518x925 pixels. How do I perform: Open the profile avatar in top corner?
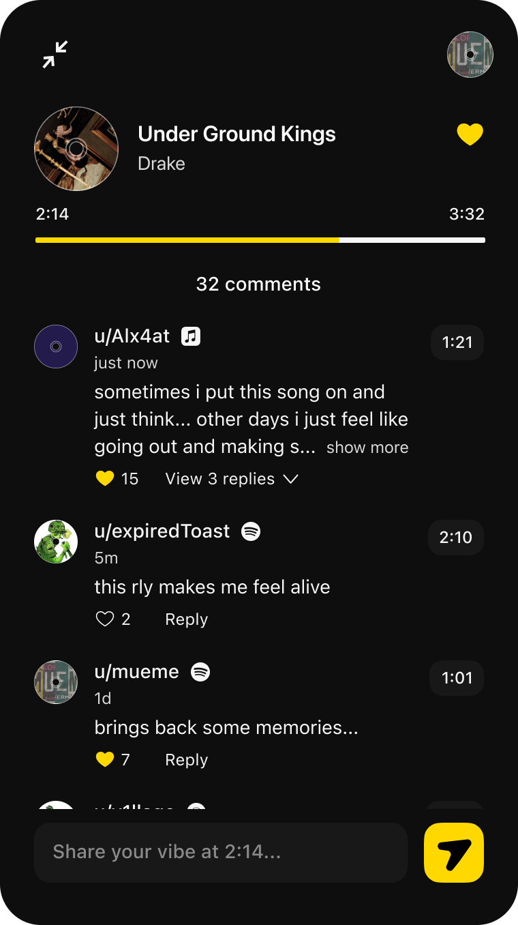[x=470, y=55]
